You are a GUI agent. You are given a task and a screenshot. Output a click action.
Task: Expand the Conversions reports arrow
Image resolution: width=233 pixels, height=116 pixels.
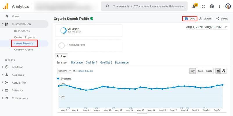click(x=3, y=98)
